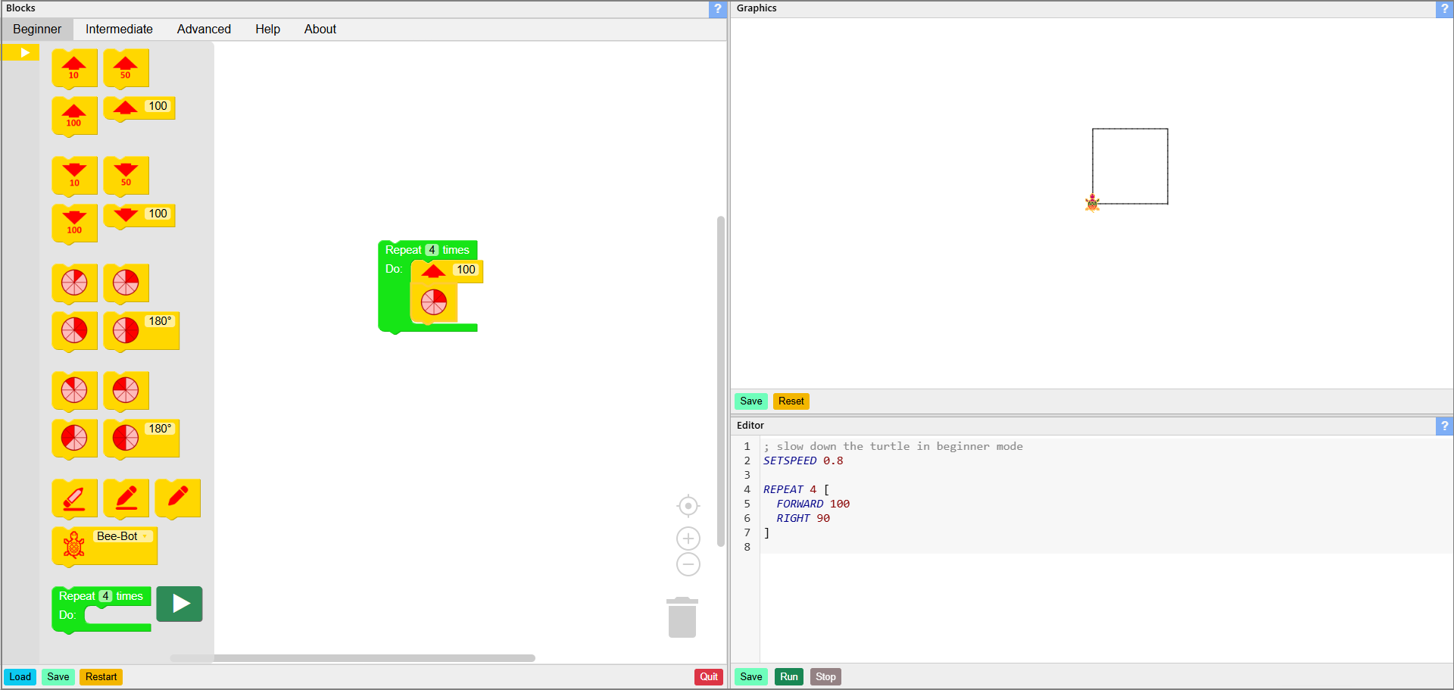Image resolution: width=1454 pixels, height=690 pixels.
Task: Click the Load button in Blocks panel
Action: (x=20, y=677)
